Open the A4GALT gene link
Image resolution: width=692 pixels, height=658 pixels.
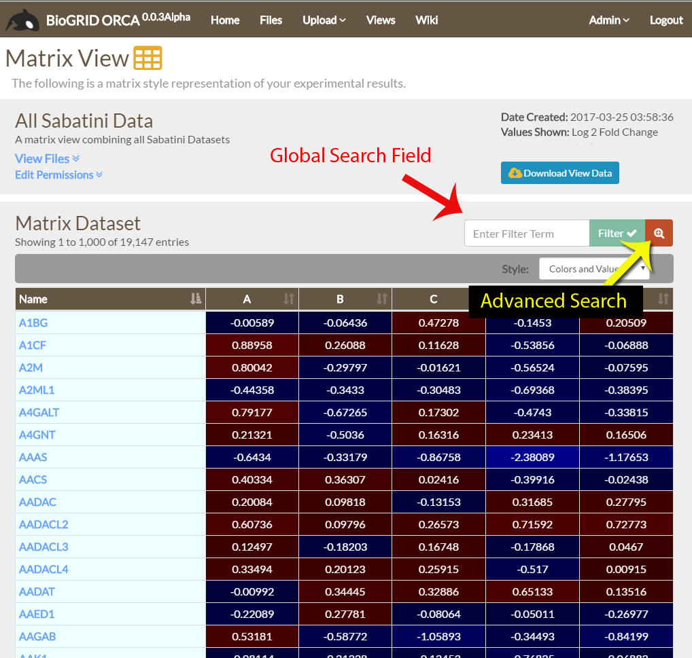(39, 412)
